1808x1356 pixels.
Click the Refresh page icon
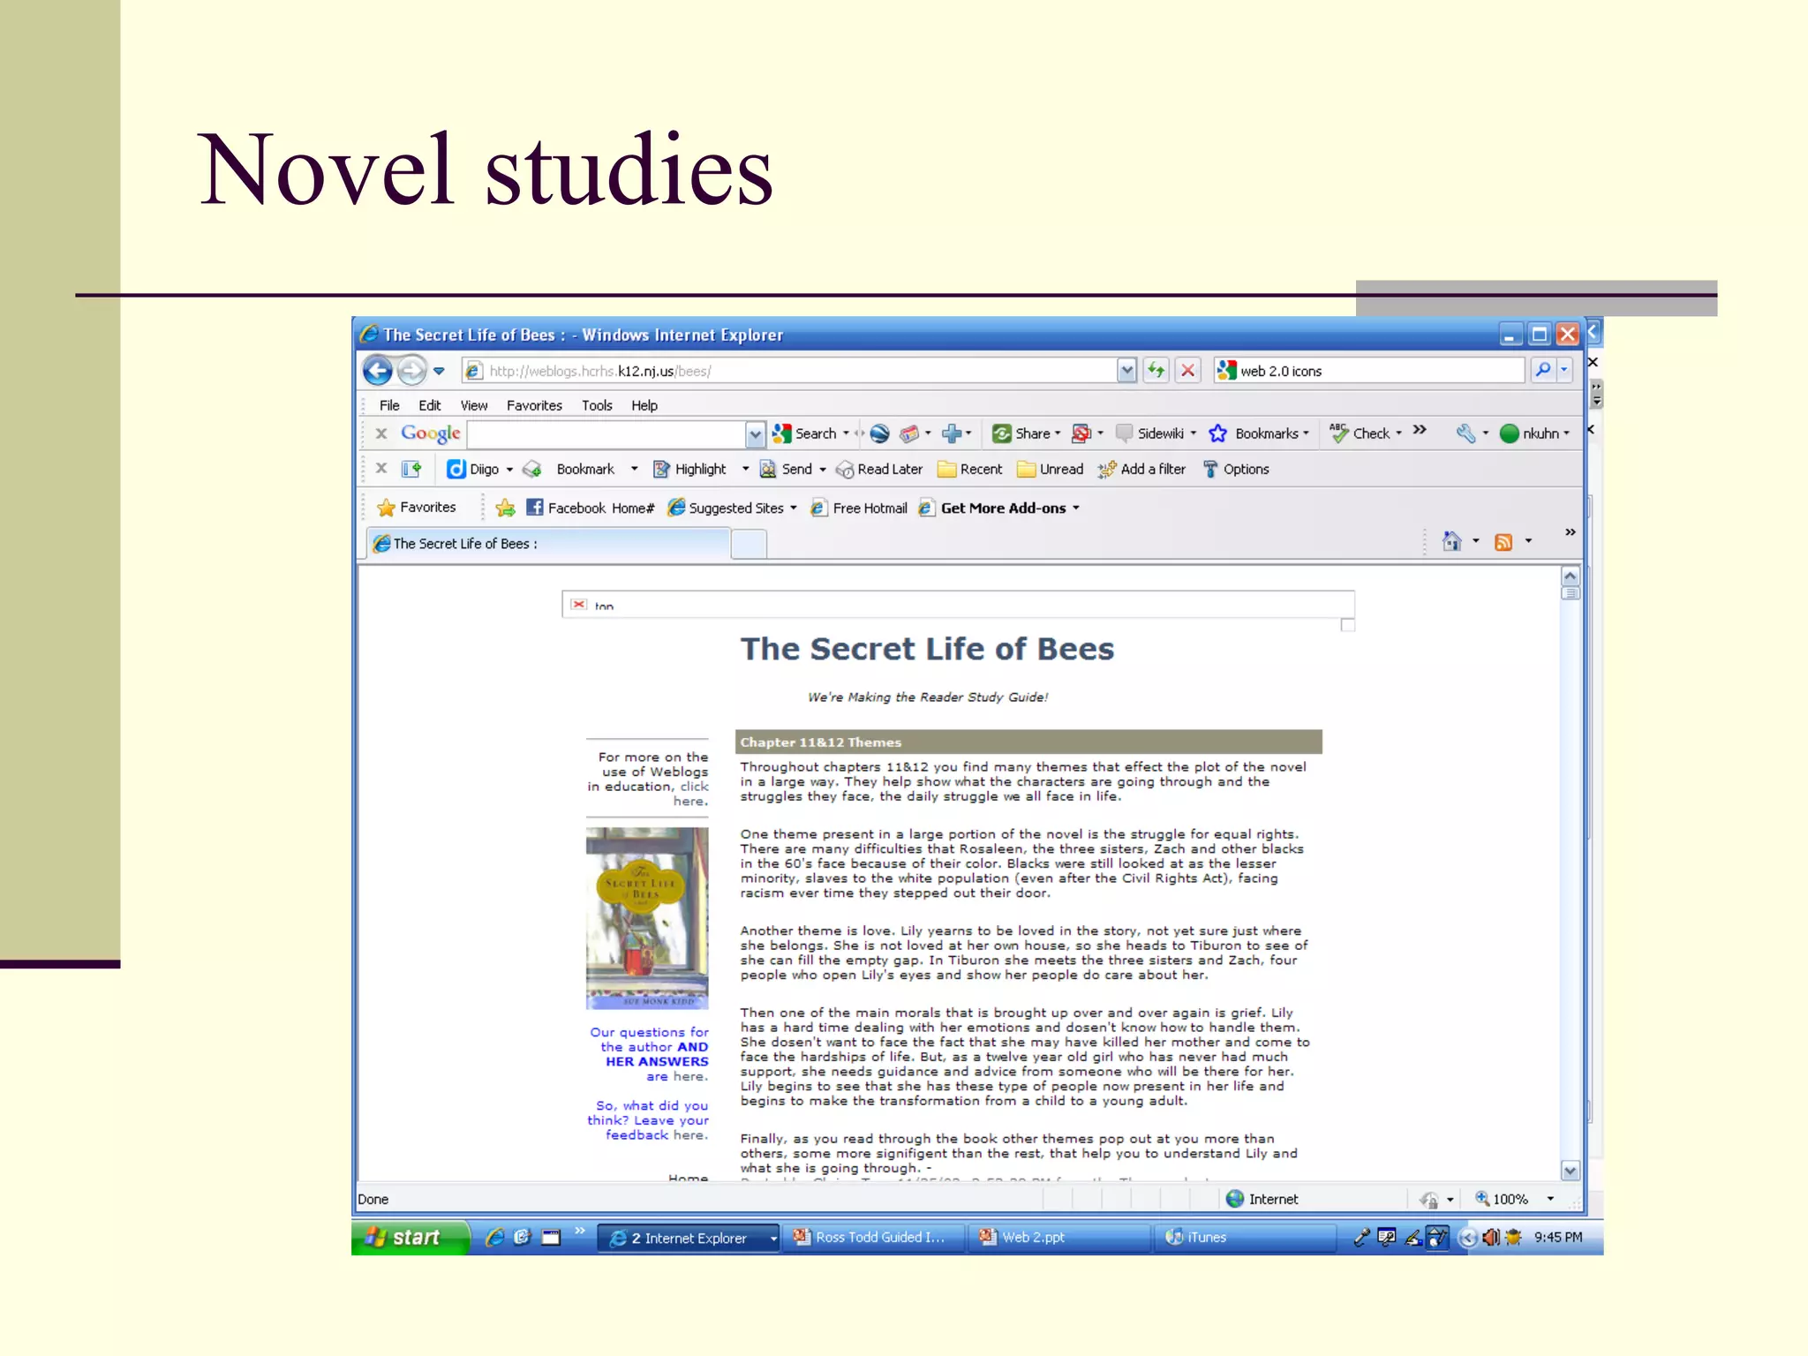click(x=1156, y=370)
